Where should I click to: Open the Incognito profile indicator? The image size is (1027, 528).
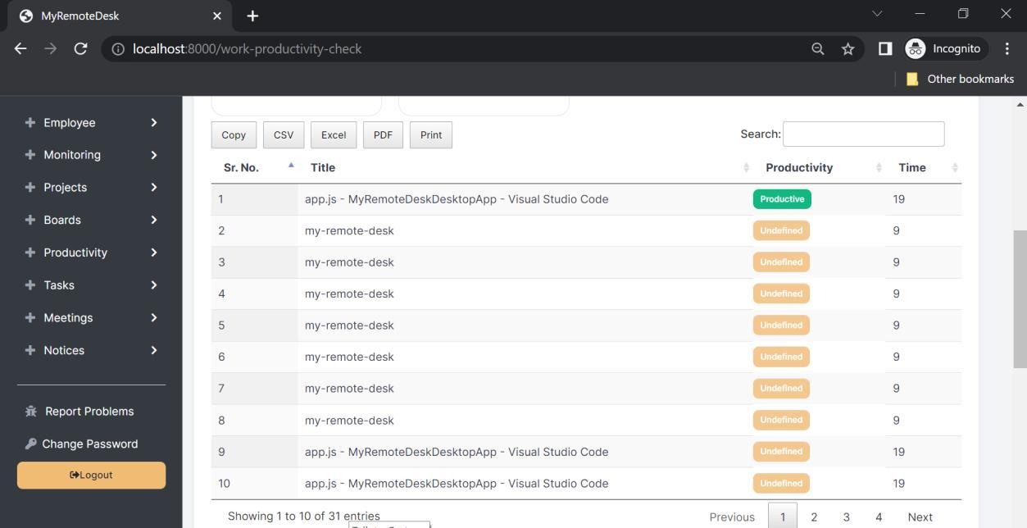(x=945, y=49)
